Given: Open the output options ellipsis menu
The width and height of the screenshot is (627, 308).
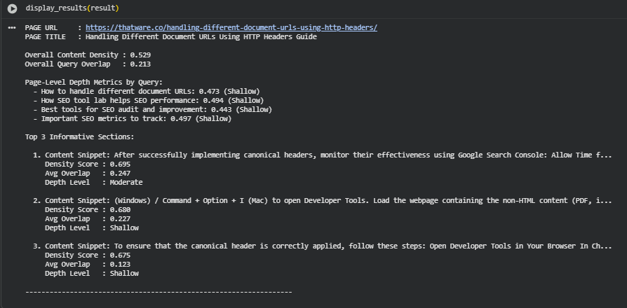Looking at the screenshot, I should (x=12, y=27).
